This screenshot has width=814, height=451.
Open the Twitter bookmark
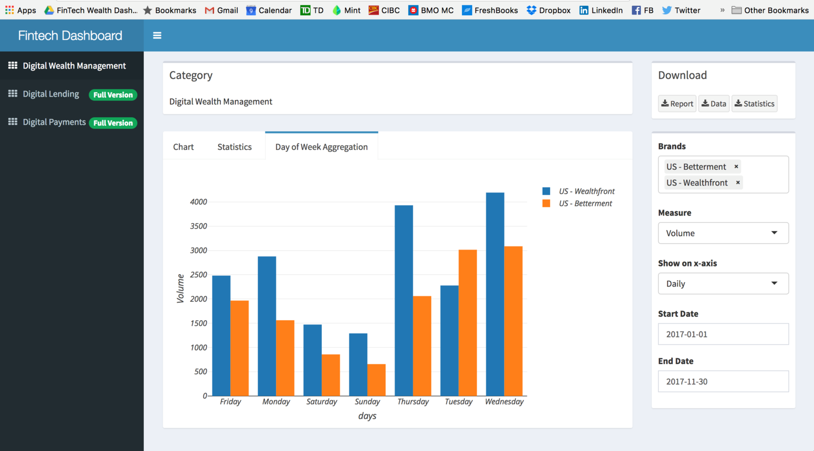click(681, 10)
